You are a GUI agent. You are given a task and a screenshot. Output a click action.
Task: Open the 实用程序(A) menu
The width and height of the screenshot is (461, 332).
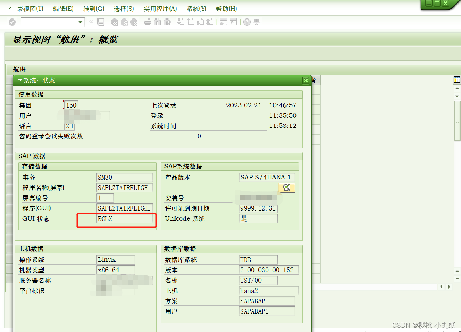[x=160, y=9]
